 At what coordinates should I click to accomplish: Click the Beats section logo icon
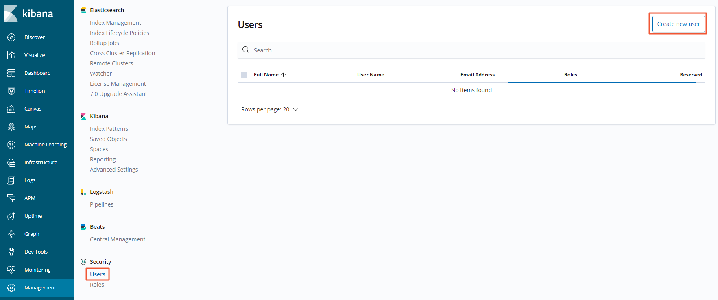point(83,227)
